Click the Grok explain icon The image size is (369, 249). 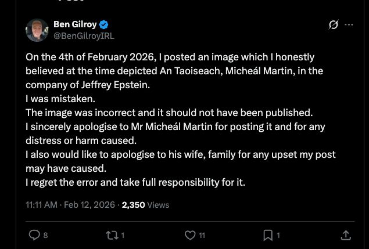(x=333, y=25)
